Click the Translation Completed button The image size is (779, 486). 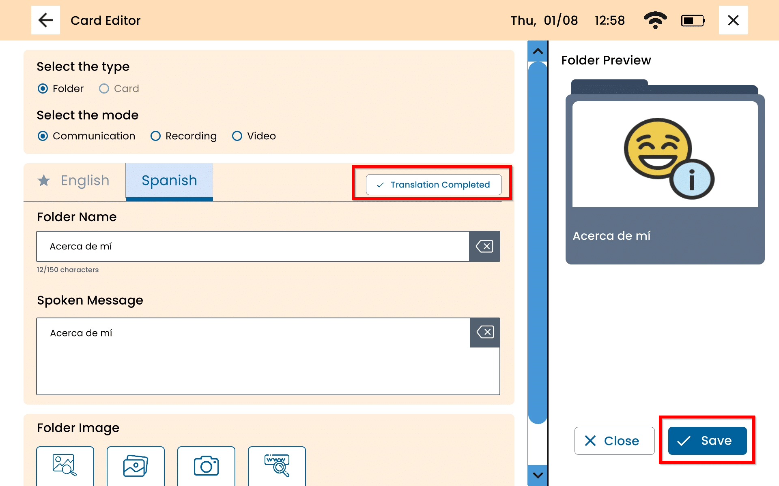tap(433, 185)
